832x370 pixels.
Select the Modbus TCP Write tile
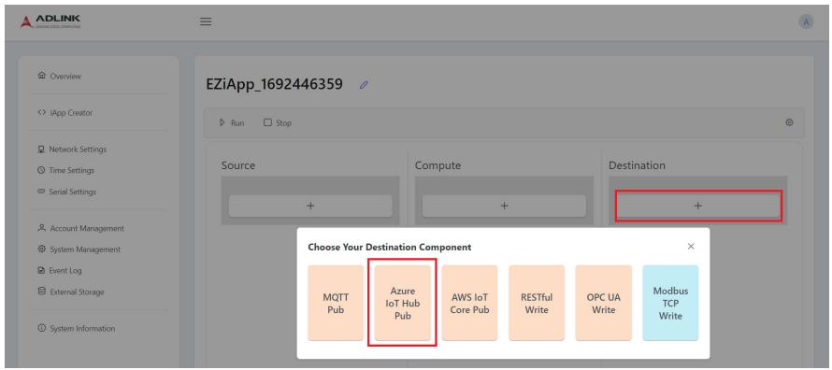click(x=670, y=304)
